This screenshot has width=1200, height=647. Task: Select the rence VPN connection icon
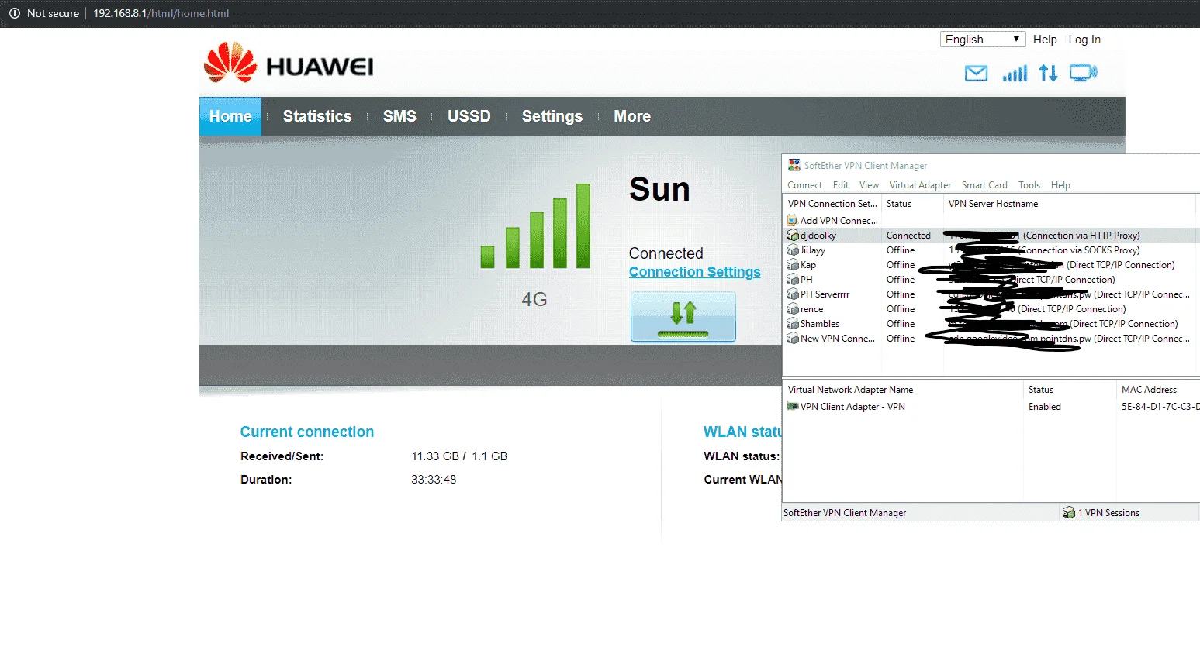(793, 309)
